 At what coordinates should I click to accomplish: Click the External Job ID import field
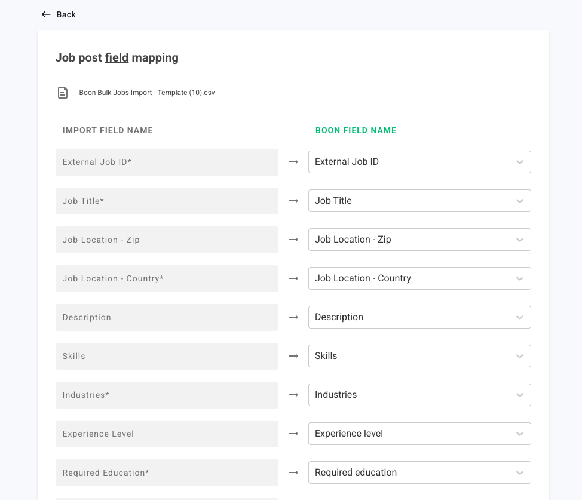(x=167, y=162)
